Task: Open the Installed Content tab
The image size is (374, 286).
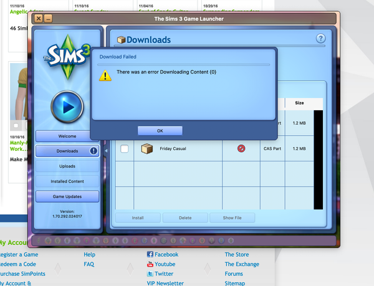Action: [x=67, y=181]
